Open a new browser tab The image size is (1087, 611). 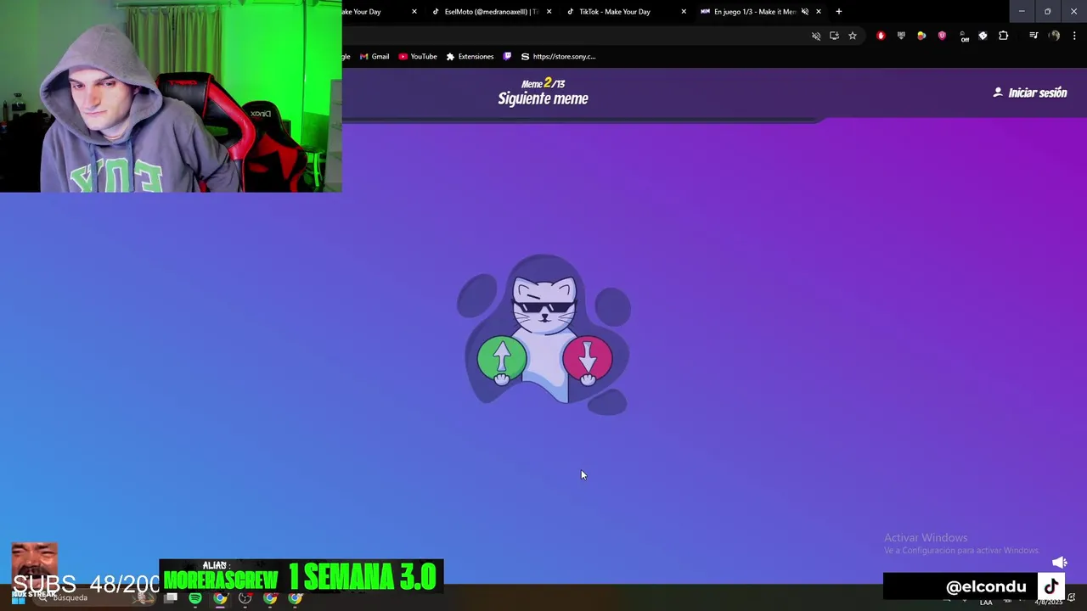click(x=839, y=12)
